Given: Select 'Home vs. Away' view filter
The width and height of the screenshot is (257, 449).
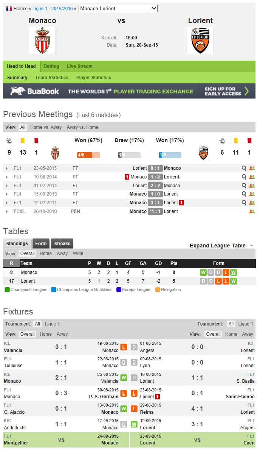Looking at the screenshot, I should point(46,127).
